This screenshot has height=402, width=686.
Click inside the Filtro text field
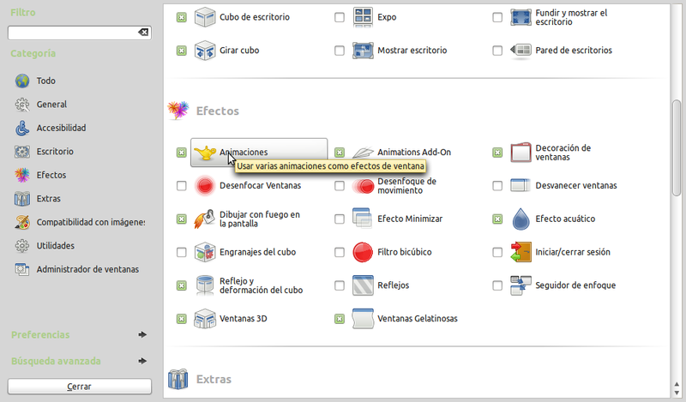72,32
